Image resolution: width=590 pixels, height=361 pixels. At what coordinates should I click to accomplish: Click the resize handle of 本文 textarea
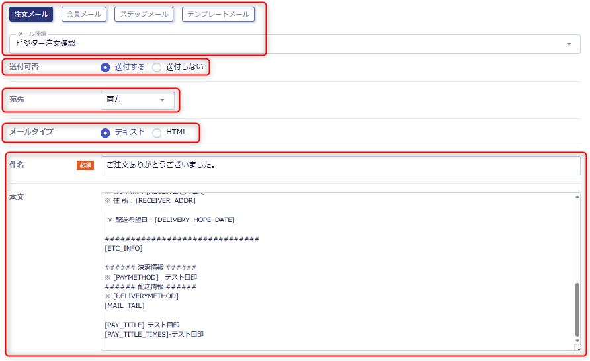click(x=577, y=347)
